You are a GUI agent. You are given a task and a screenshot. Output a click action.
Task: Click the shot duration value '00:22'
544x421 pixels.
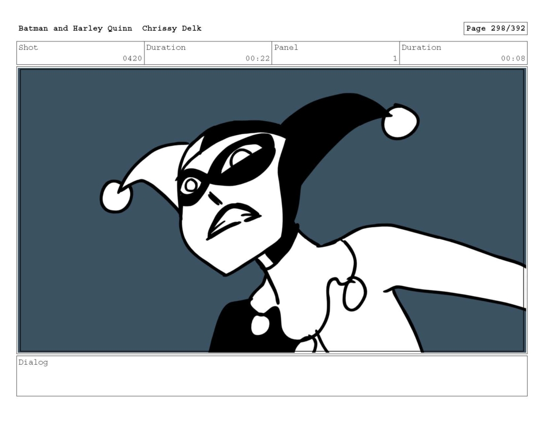click(x=258, y=58)
